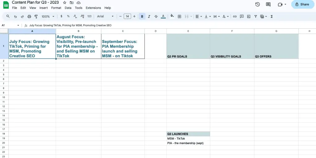Select the August Focus cell
This screenshot has width=316, height=158.
[x=79, y=46]
